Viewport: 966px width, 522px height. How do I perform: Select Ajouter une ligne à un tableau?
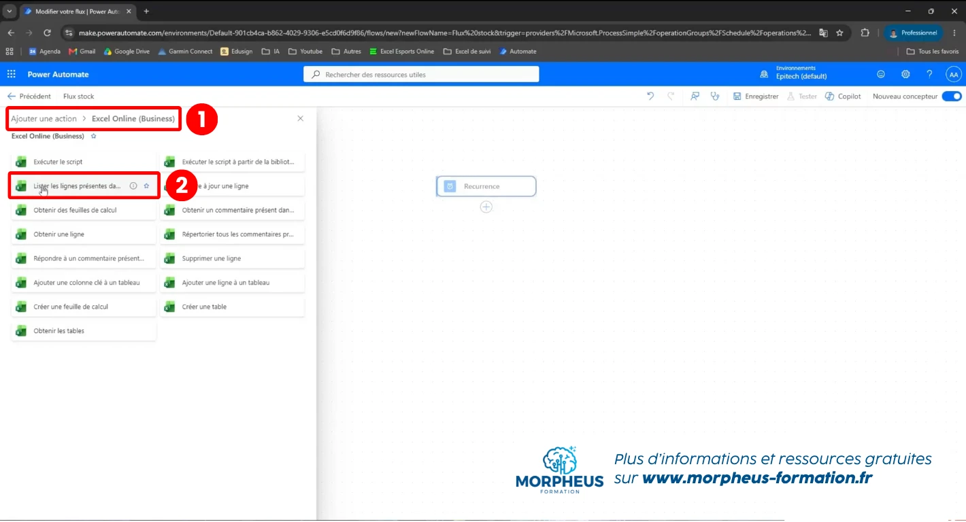(233, 283)
